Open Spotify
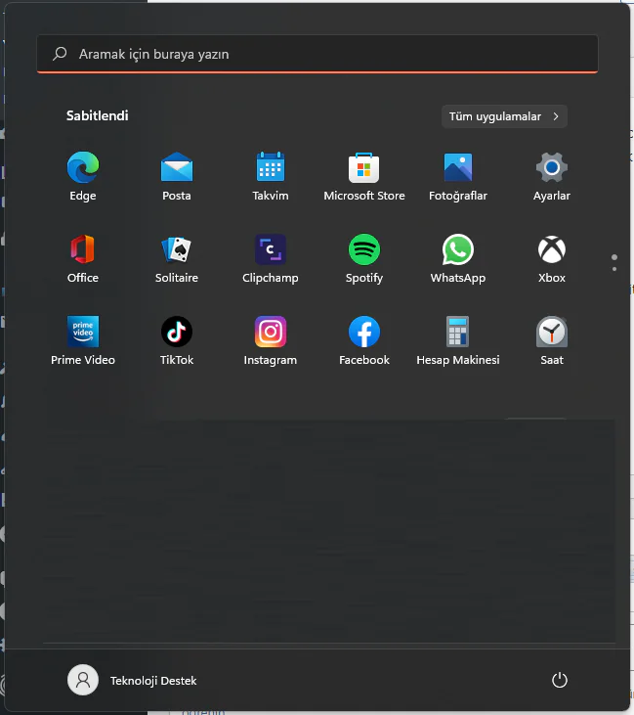The image size is (634, 715). [364, 258]
